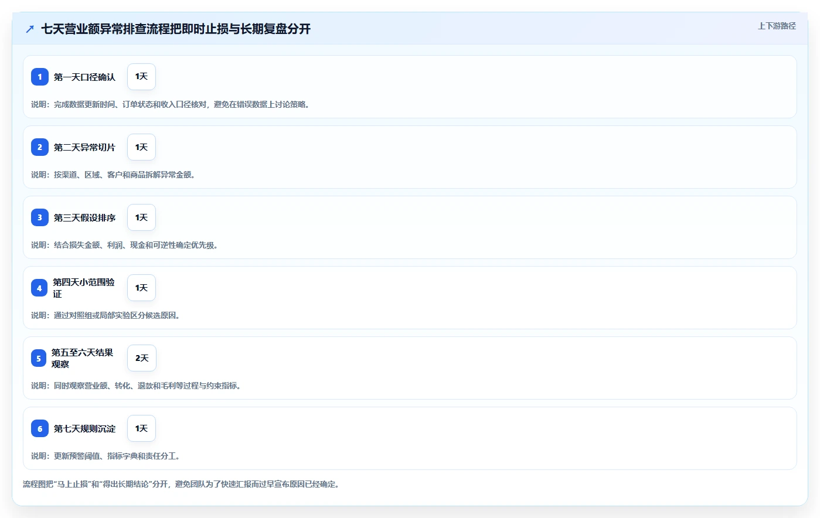This screenshot has height=518, width=820.
Task: Select step number 4 badge
Action: (39, 288)
